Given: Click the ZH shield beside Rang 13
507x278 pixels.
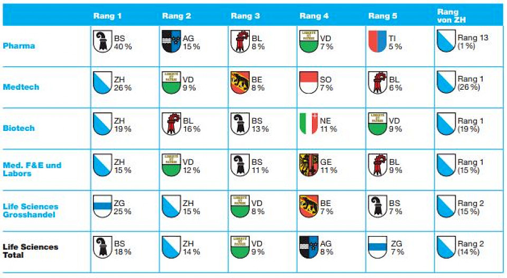Looking at the screenshot, I should pos(446,41).
